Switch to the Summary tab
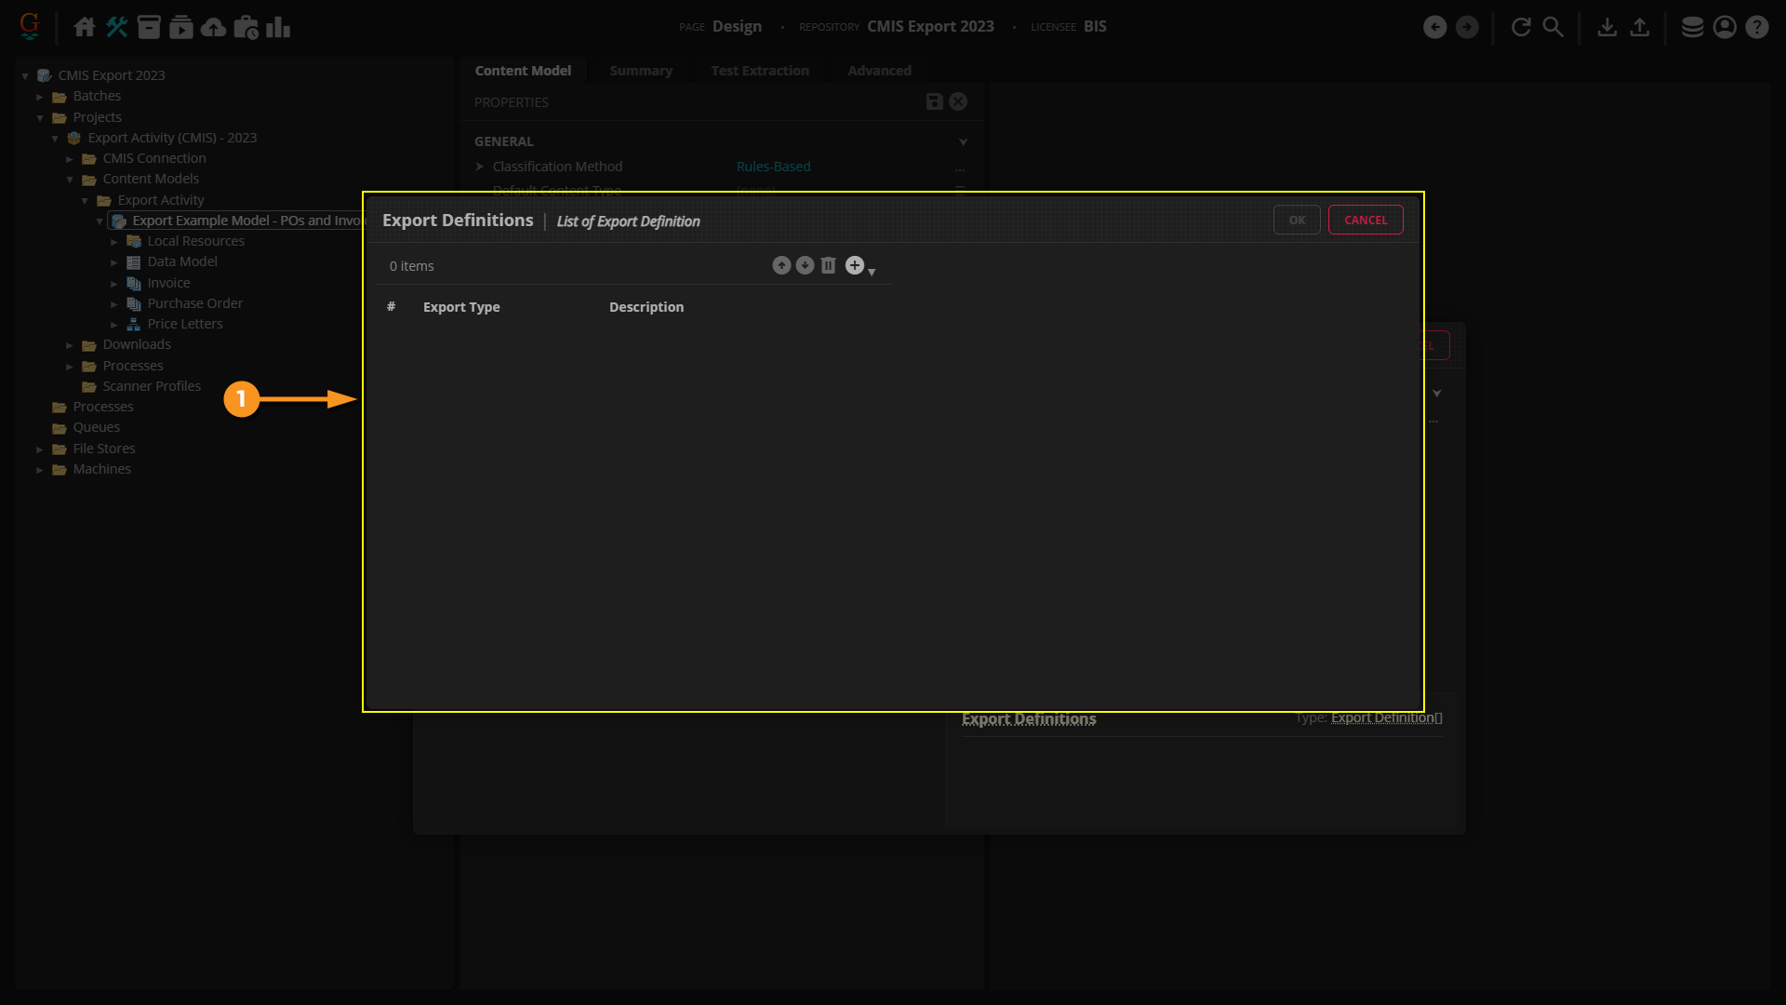This screenshot has width=1786, height=1005. [640, 71]
